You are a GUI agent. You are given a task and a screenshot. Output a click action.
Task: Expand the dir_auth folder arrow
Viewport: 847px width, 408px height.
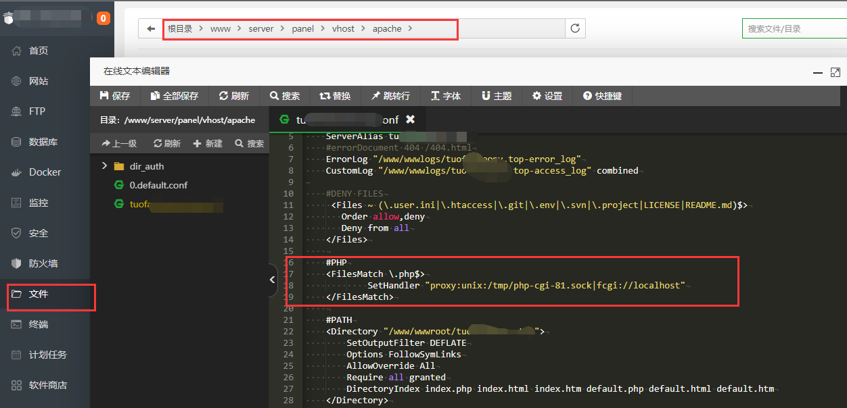pyautogui.click(x=104, y=166)
